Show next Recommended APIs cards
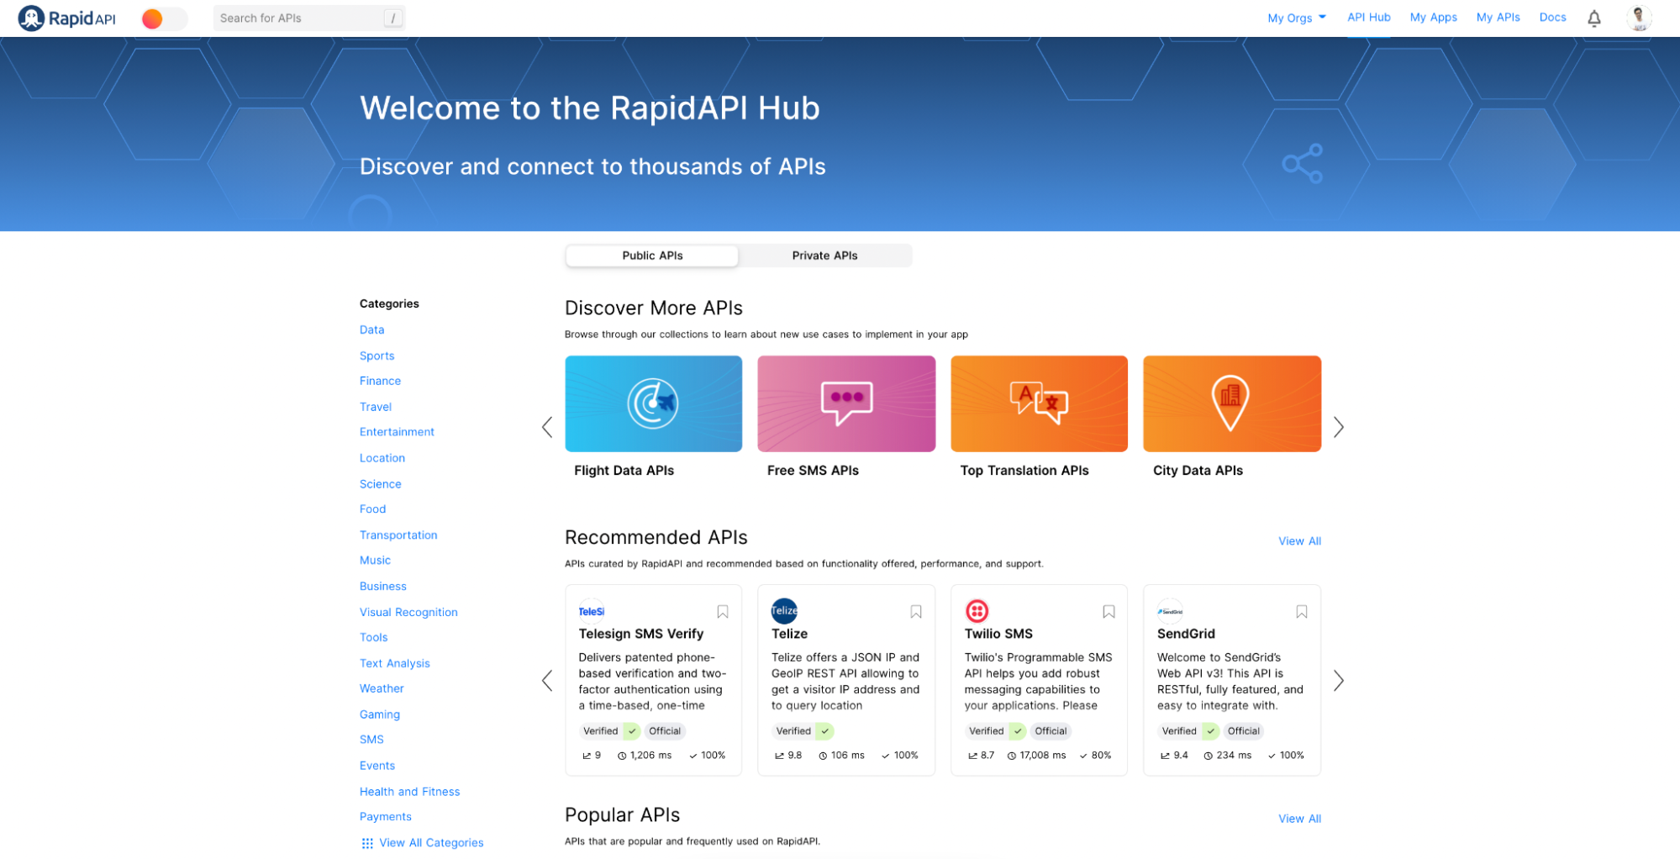This screenshot has width=1680, height=859. pyautogui.click(x=1338, y=681)
